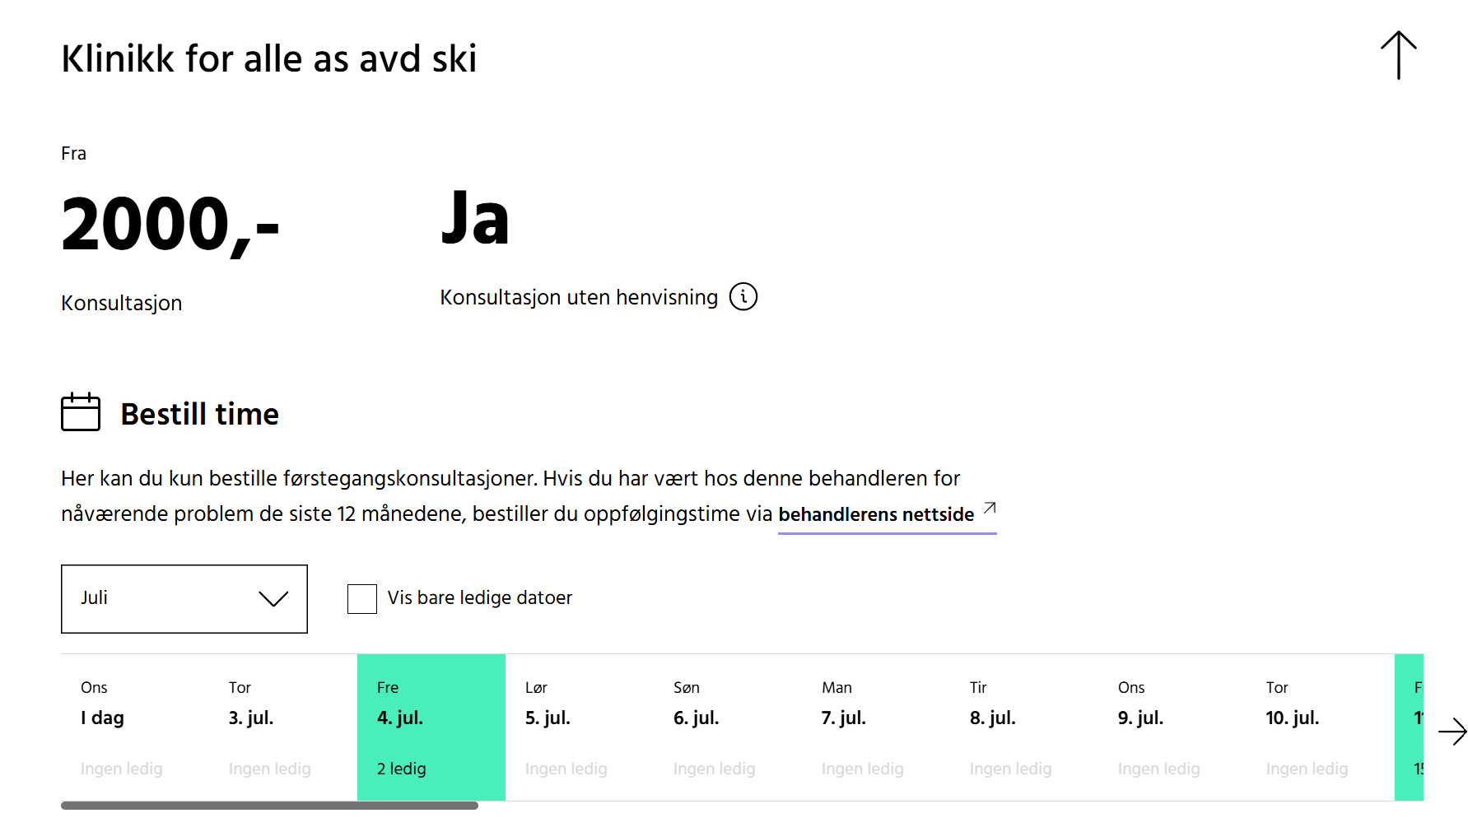
Task: Select Sunday 6. jul. date
Action: 727,727
